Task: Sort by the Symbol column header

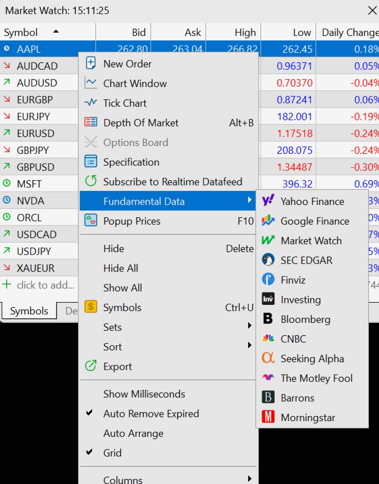Action: (48, 32)
